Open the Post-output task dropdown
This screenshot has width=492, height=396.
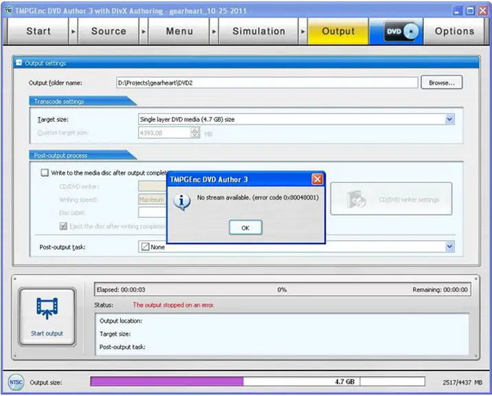tap(449, 247)
